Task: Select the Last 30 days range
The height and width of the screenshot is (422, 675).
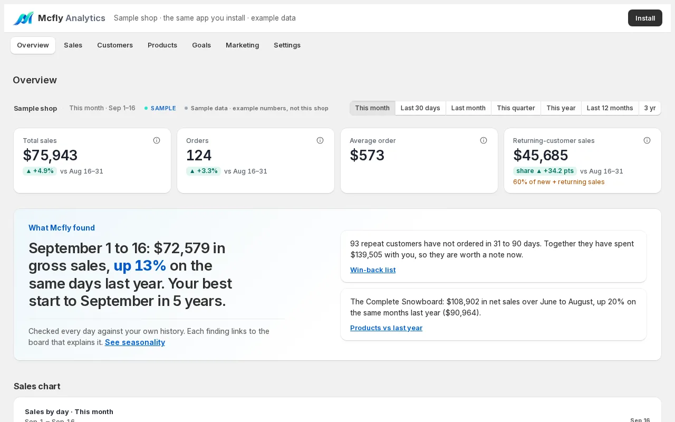Action: pos(420,108)
